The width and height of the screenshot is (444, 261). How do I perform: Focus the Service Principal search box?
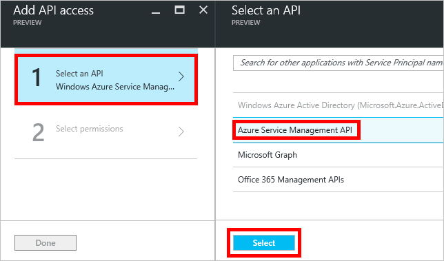point(339,63)
